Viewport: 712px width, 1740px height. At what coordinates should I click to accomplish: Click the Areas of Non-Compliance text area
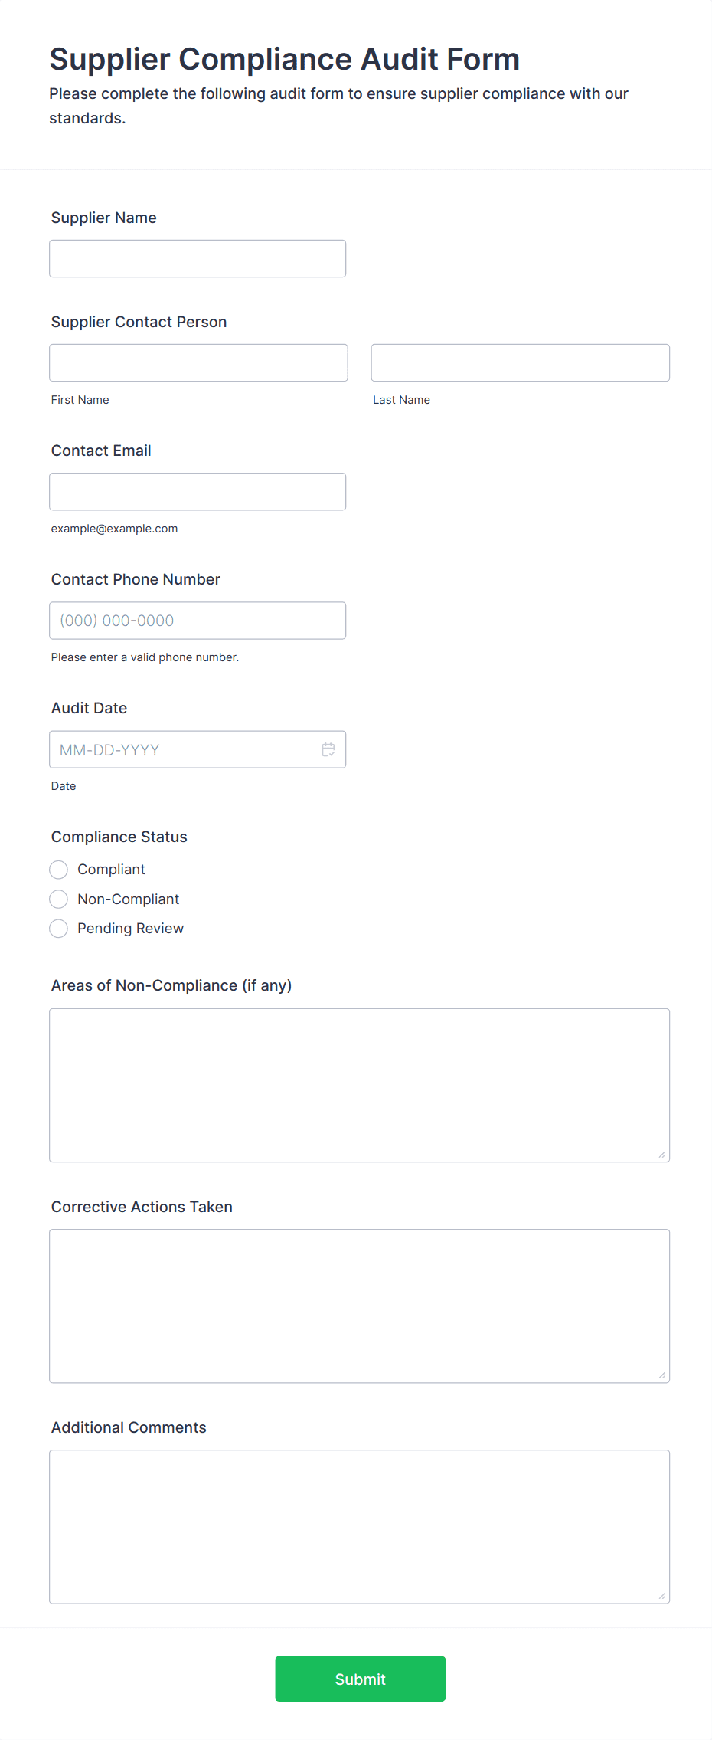tap(360, 1085)
